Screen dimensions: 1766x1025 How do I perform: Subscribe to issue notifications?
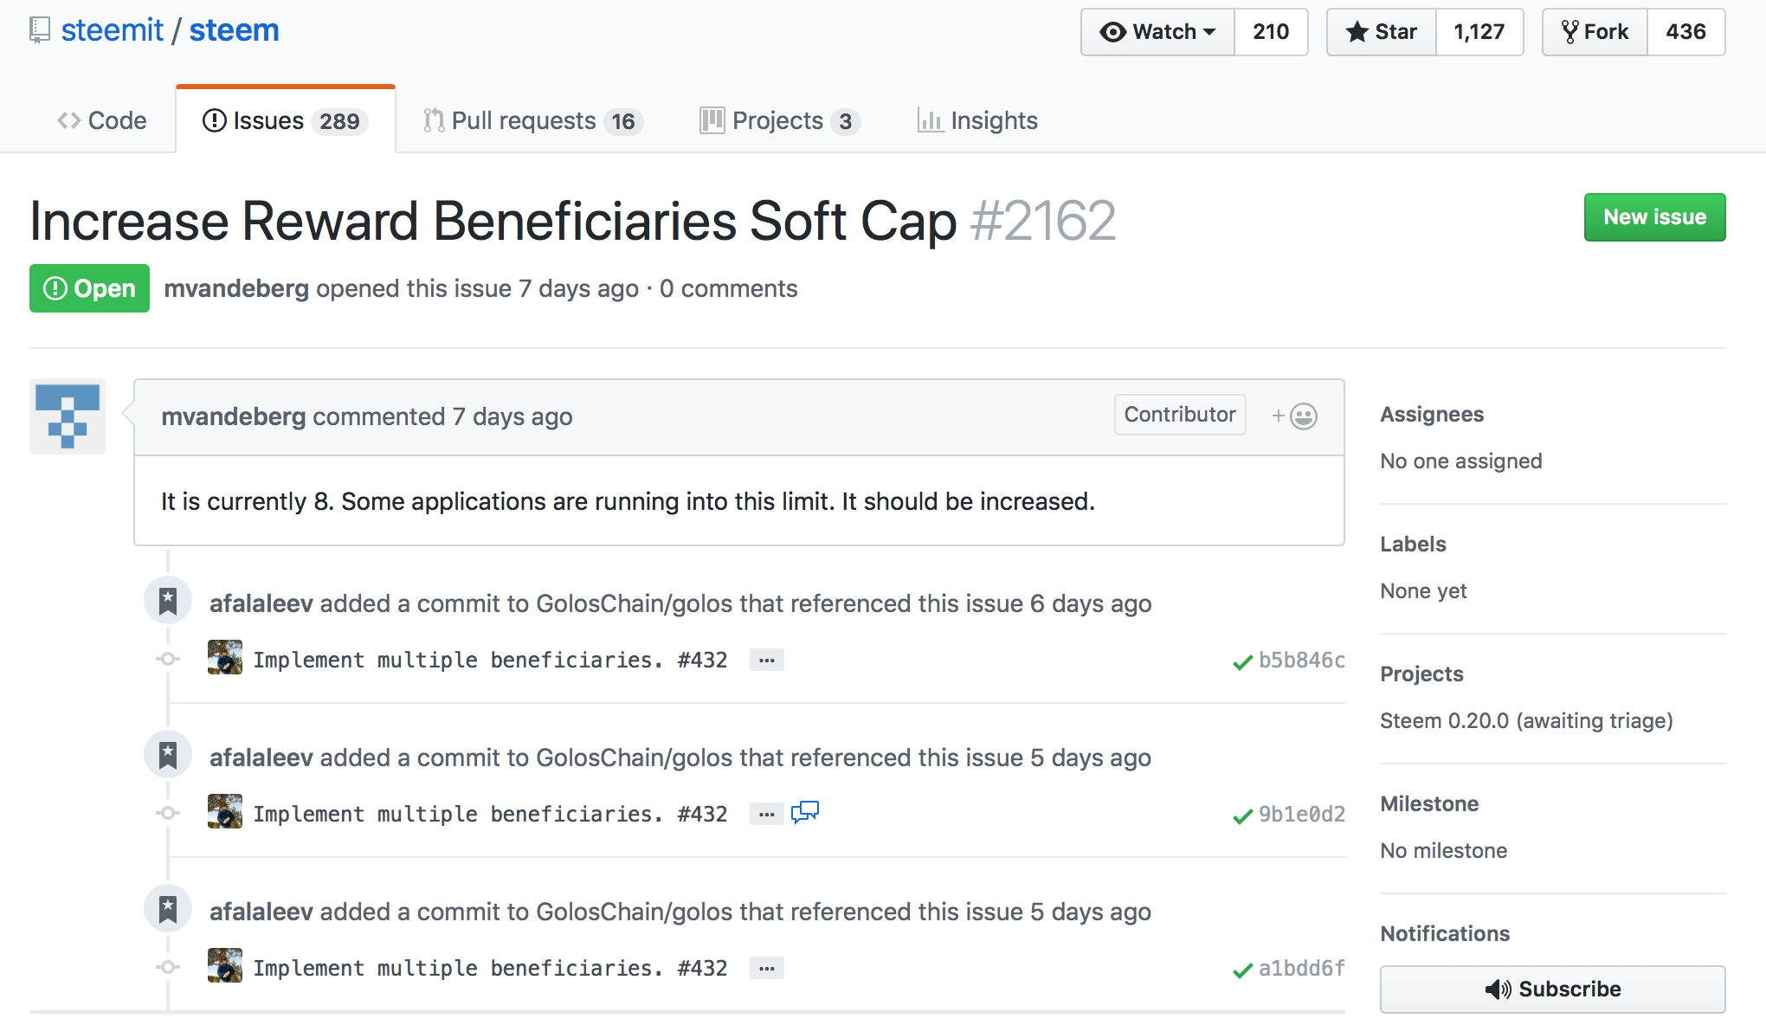pos(1552,989)
